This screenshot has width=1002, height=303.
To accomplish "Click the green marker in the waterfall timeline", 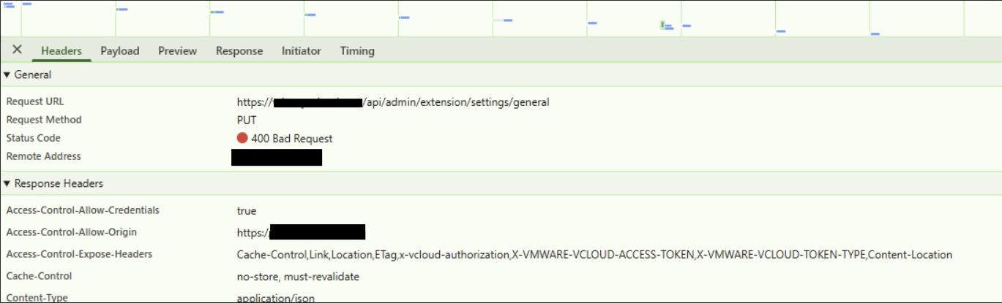I will pyautogui.click(x=662, y=25).
